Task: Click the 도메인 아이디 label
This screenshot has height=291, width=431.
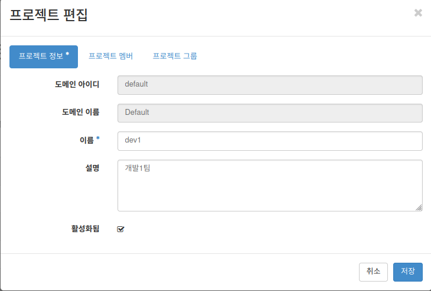Action: [77, 84]
